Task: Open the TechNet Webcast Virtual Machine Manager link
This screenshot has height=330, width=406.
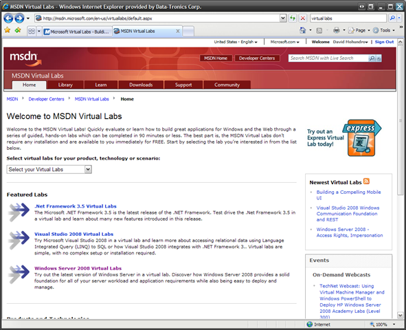Action: (352, 302)
